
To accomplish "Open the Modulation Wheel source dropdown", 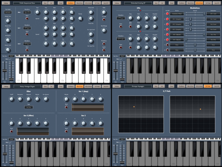I will [177, 14].
